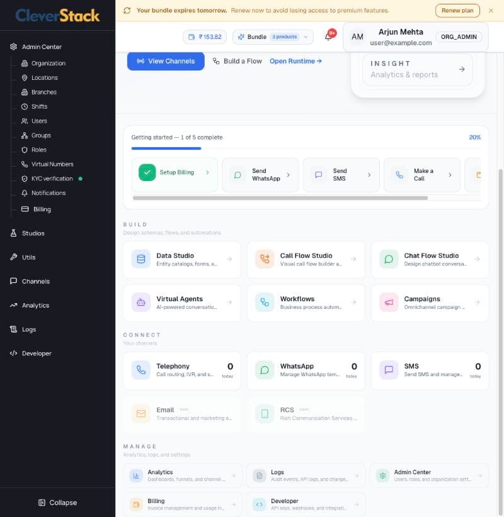504x517 pixels.
Task: Click the Workflows card icon
Action: coord(265,303)
